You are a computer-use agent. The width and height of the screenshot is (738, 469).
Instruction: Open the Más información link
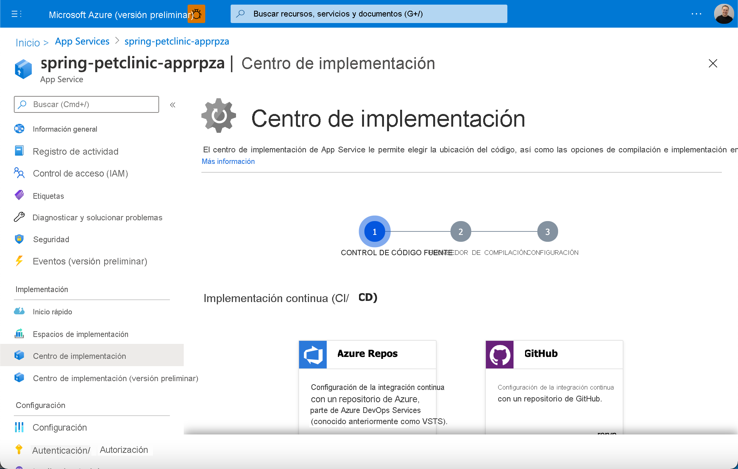[x=228, y=161]
